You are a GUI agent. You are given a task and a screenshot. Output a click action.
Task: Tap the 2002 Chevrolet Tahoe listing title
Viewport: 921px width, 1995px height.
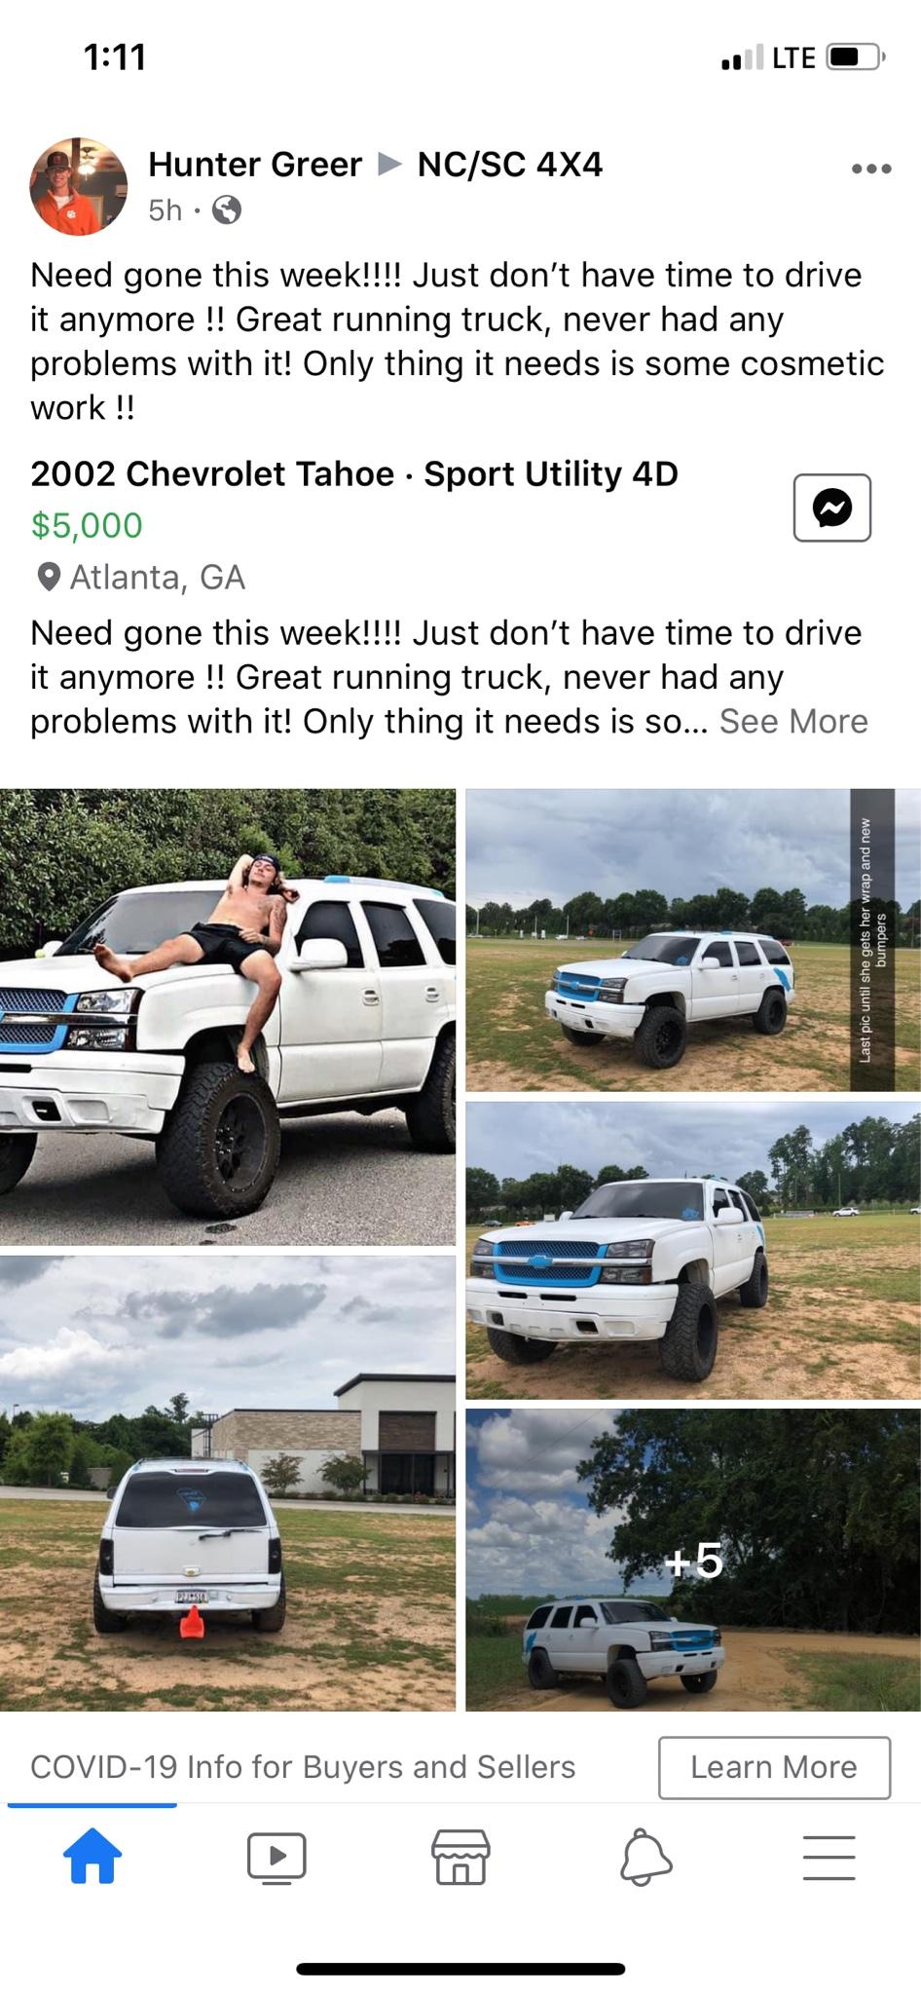click(x=354, y=474)
